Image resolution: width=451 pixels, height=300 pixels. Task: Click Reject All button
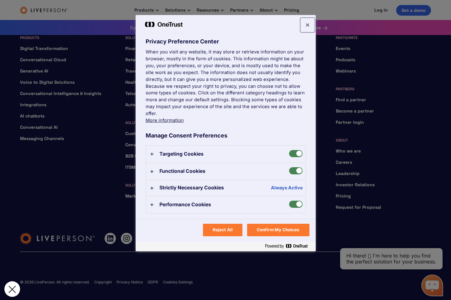coord(223,230)
